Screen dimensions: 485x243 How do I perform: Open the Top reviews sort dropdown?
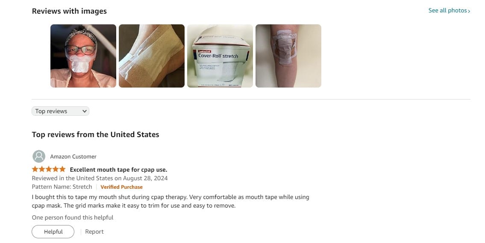tap(60, 111)
